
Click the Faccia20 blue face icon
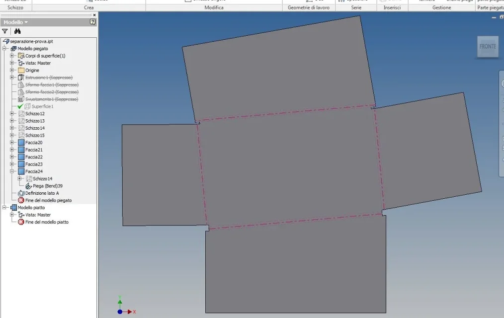pyautogui.click(x=21, y=143)
